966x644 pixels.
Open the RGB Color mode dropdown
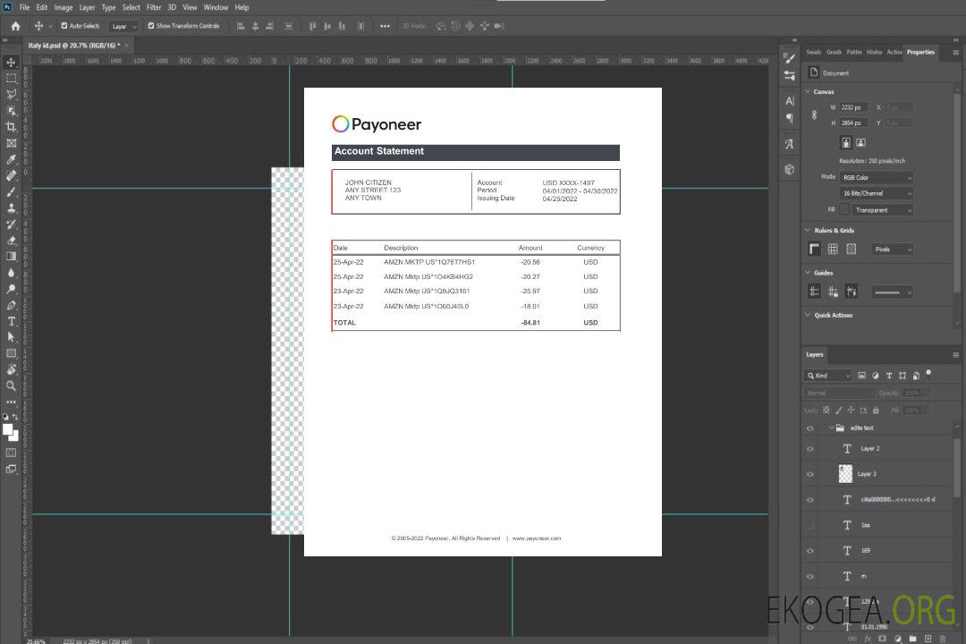pos(876,177)
